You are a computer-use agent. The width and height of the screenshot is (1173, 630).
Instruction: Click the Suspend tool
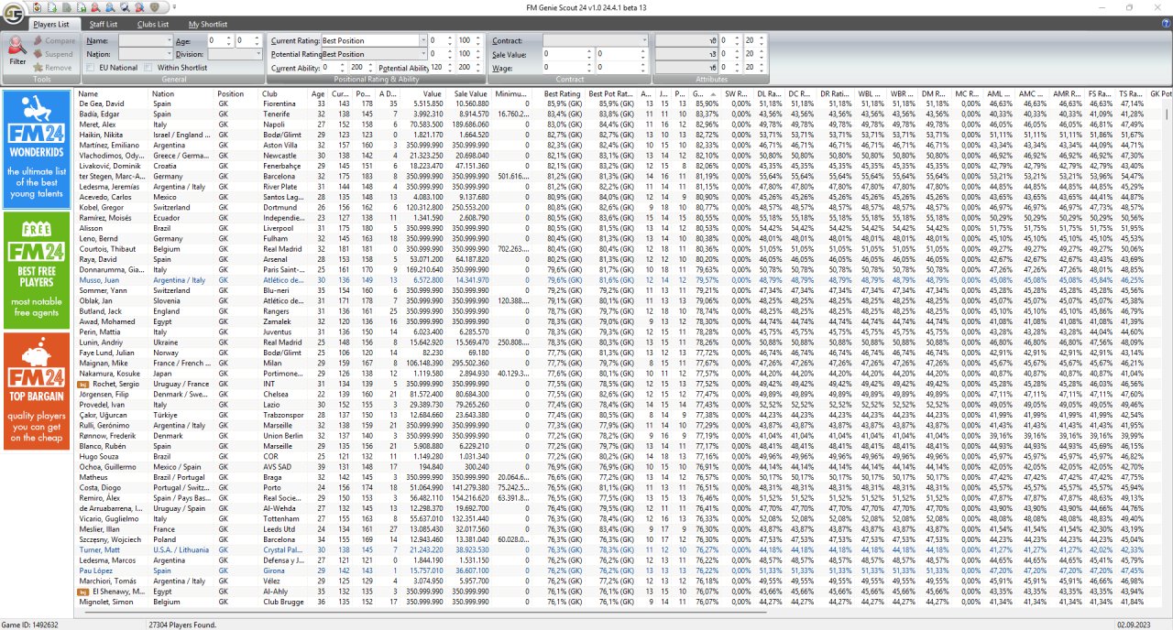point(54,54)
